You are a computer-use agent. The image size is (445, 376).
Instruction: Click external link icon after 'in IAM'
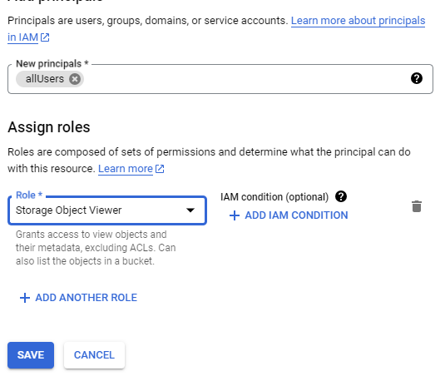pyautogui.click(x=45, y=37)
